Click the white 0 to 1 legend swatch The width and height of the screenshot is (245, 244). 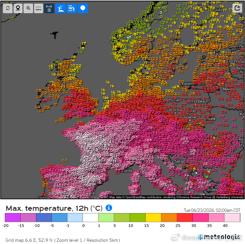(91, 217)
